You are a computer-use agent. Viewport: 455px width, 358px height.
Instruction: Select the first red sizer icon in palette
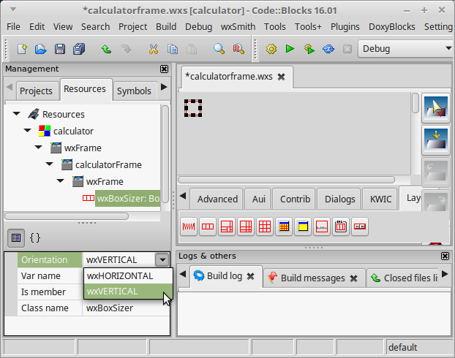point(189,226)
